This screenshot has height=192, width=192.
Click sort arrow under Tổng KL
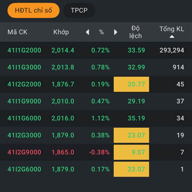pyautogui.click(x=172, y=37)
